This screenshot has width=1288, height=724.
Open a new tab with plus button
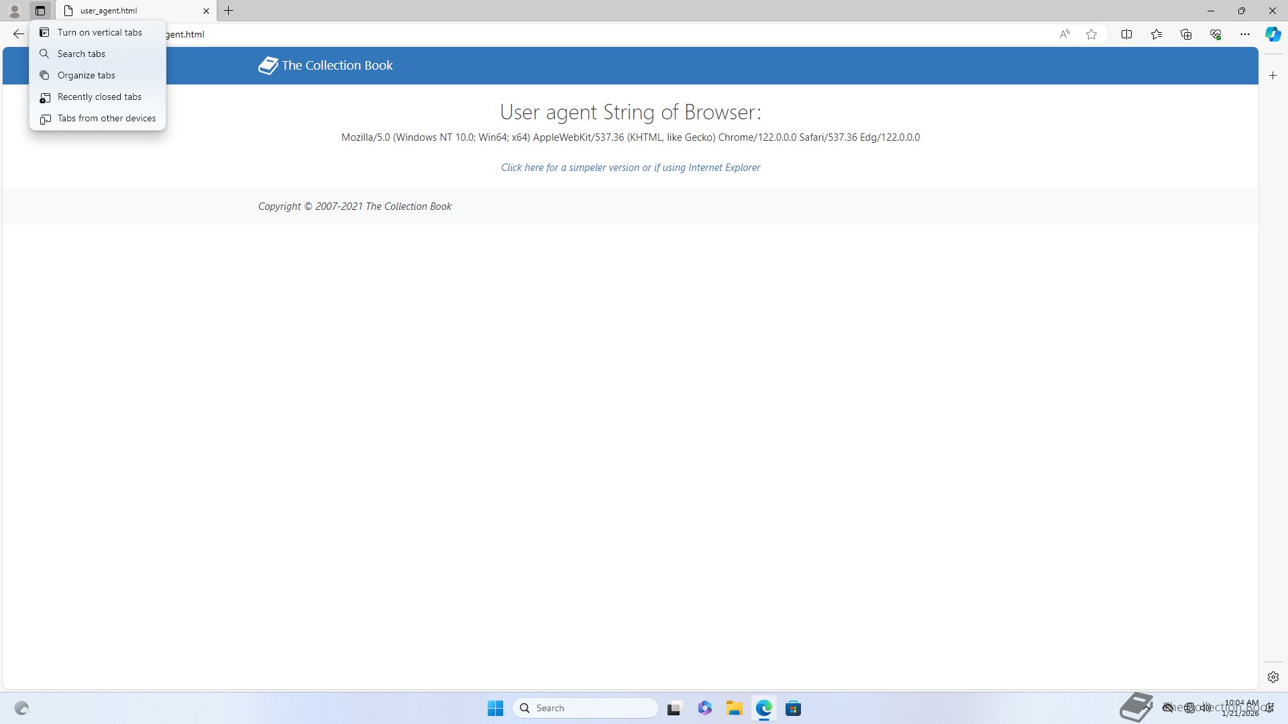pos(229,11)
